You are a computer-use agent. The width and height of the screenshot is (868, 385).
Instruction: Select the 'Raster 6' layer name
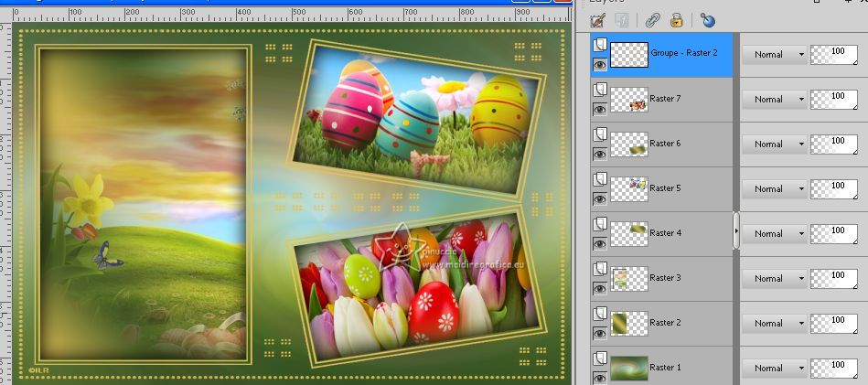(665, 144)
